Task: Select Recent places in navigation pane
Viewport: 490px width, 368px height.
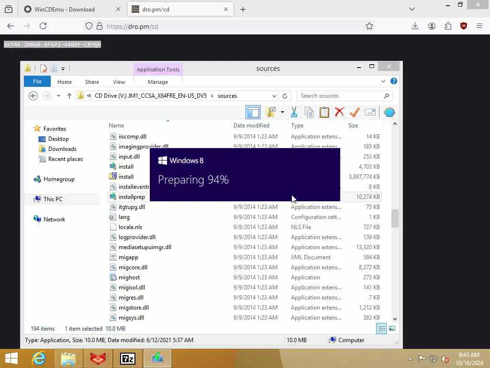Action: pyautogui.click(x=65, y=159)
